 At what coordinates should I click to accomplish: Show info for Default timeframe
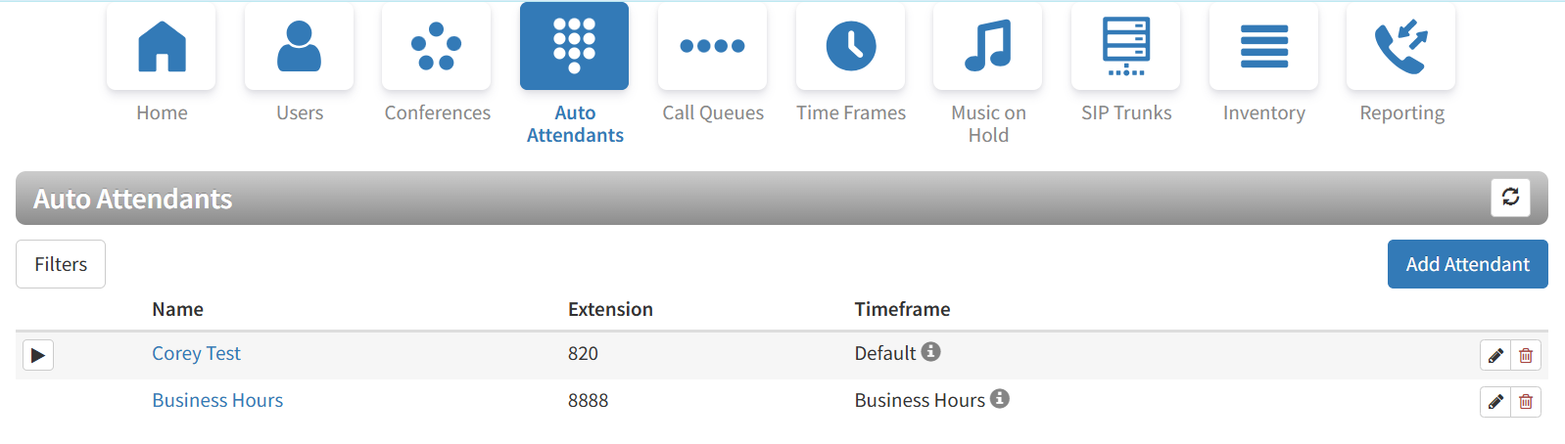pos(930,351)
